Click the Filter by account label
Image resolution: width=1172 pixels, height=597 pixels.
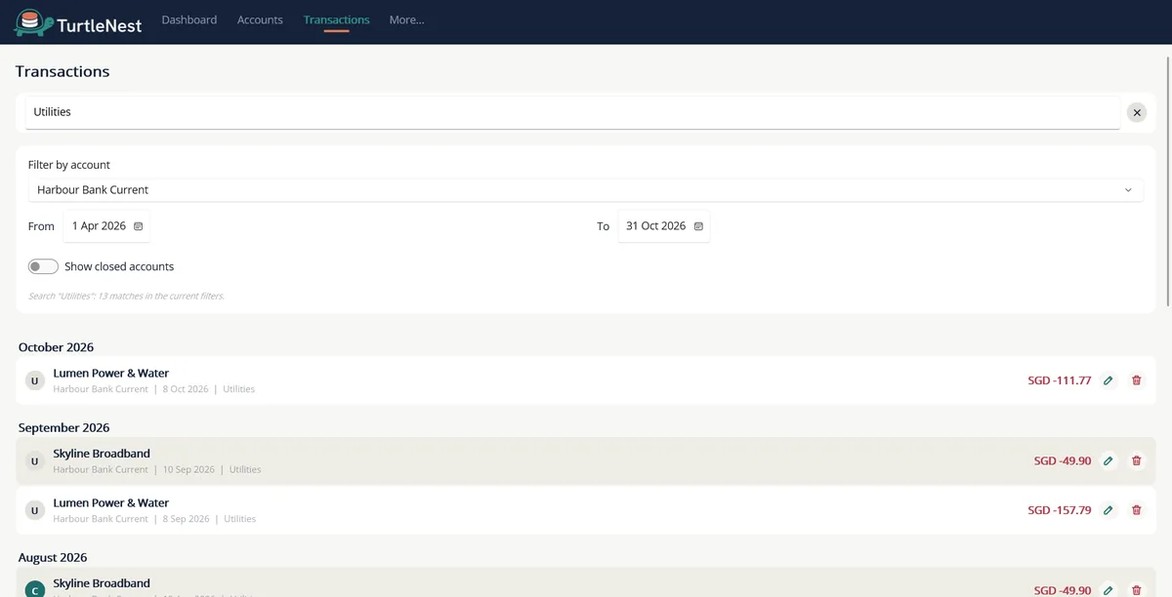(x=69, y=165)
